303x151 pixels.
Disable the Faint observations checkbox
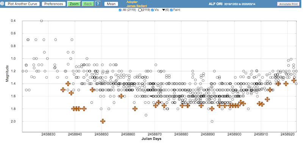(x=171, y=10)
